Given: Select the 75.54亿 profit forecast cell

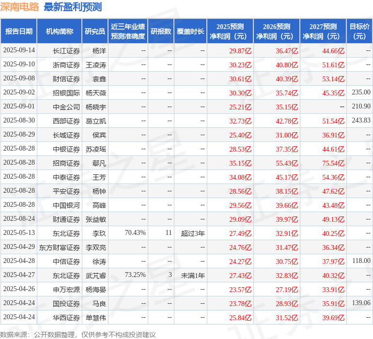Looking at the screenshot, I should pyautogui.click(x=333, y=163).
